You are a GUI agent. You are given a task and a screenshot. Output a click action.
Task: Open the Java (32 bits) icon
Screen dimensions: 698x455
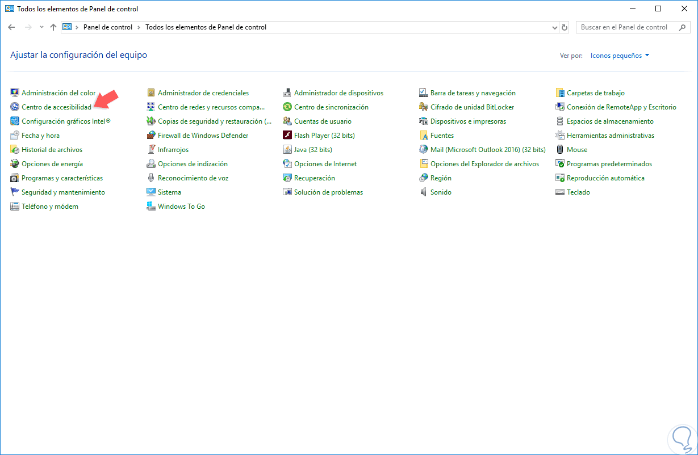(287, 150)
